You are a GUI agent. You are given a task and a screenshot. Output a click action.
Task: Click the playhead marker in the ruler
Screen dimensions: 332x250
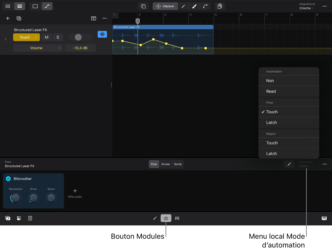click(138, 21)
